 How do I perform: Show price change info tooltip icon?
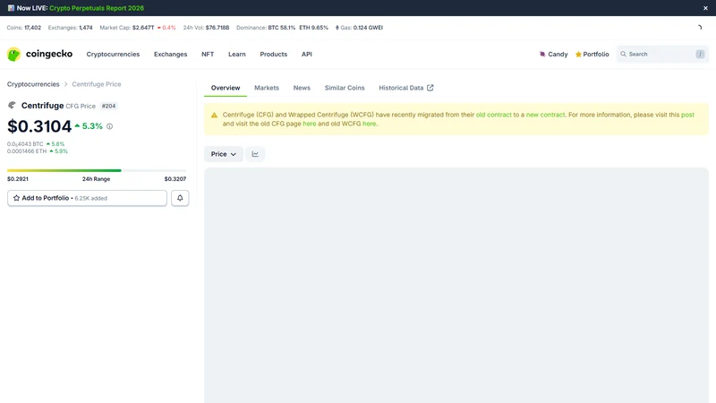click(x=109, y=126)
